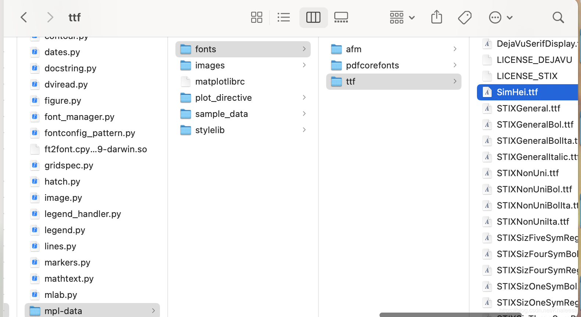The width and height of the screenshot is (581, 317).
Task: Select dviread.py file
Action: (x=92, y=84)
